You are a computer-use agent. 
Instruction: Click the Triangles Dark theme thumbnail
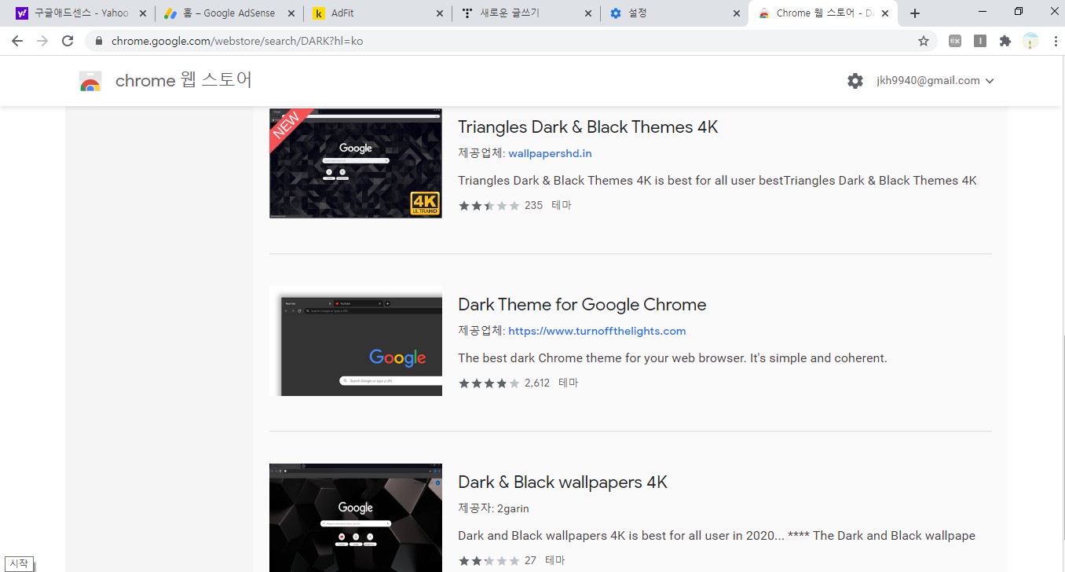pos(356,163)
